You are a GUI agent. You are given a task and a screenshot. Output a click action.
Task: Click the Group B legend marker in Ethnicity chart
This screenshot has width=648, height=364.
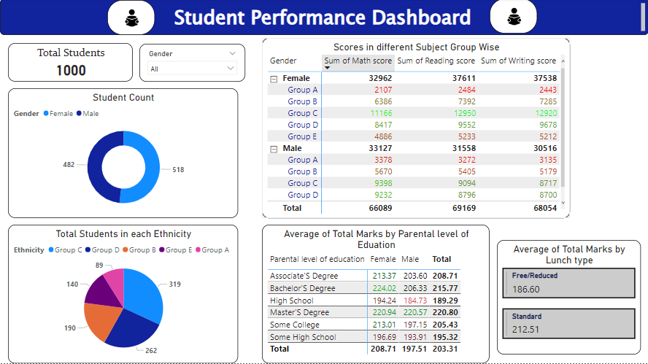click(x=128, y=250)
